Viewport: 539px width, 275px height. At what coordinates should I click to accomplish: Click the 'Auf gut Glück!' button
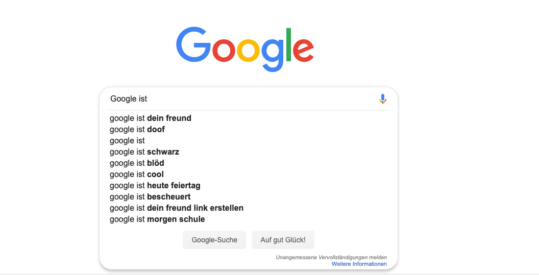pyautogui.click(x=283, y=240)
